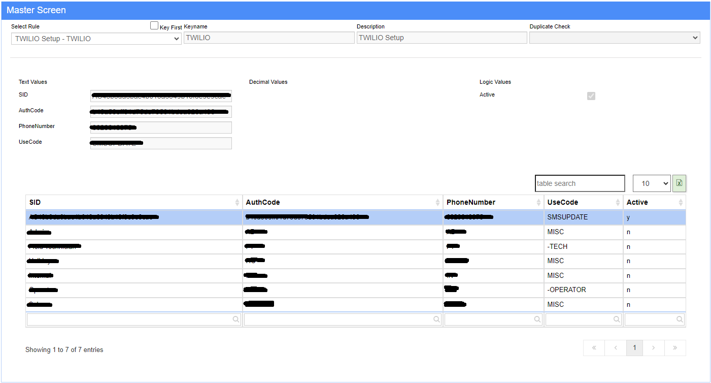711x383 pixels.
Task: Click the 'Showing 1 to 7' entries text
Action: [64, 350]
